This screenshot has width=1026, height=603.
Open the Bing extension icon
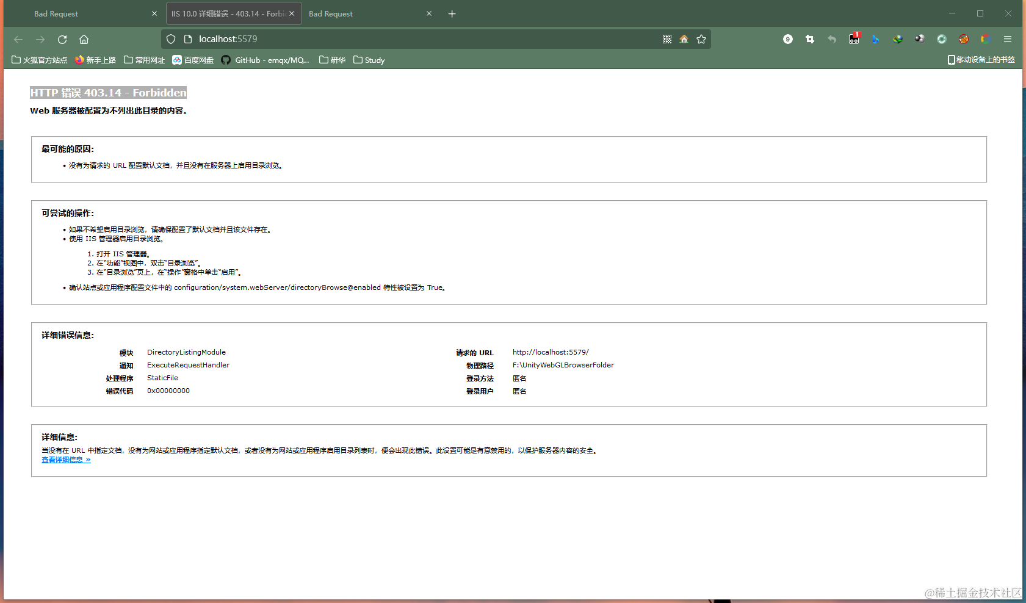point(876,39)
